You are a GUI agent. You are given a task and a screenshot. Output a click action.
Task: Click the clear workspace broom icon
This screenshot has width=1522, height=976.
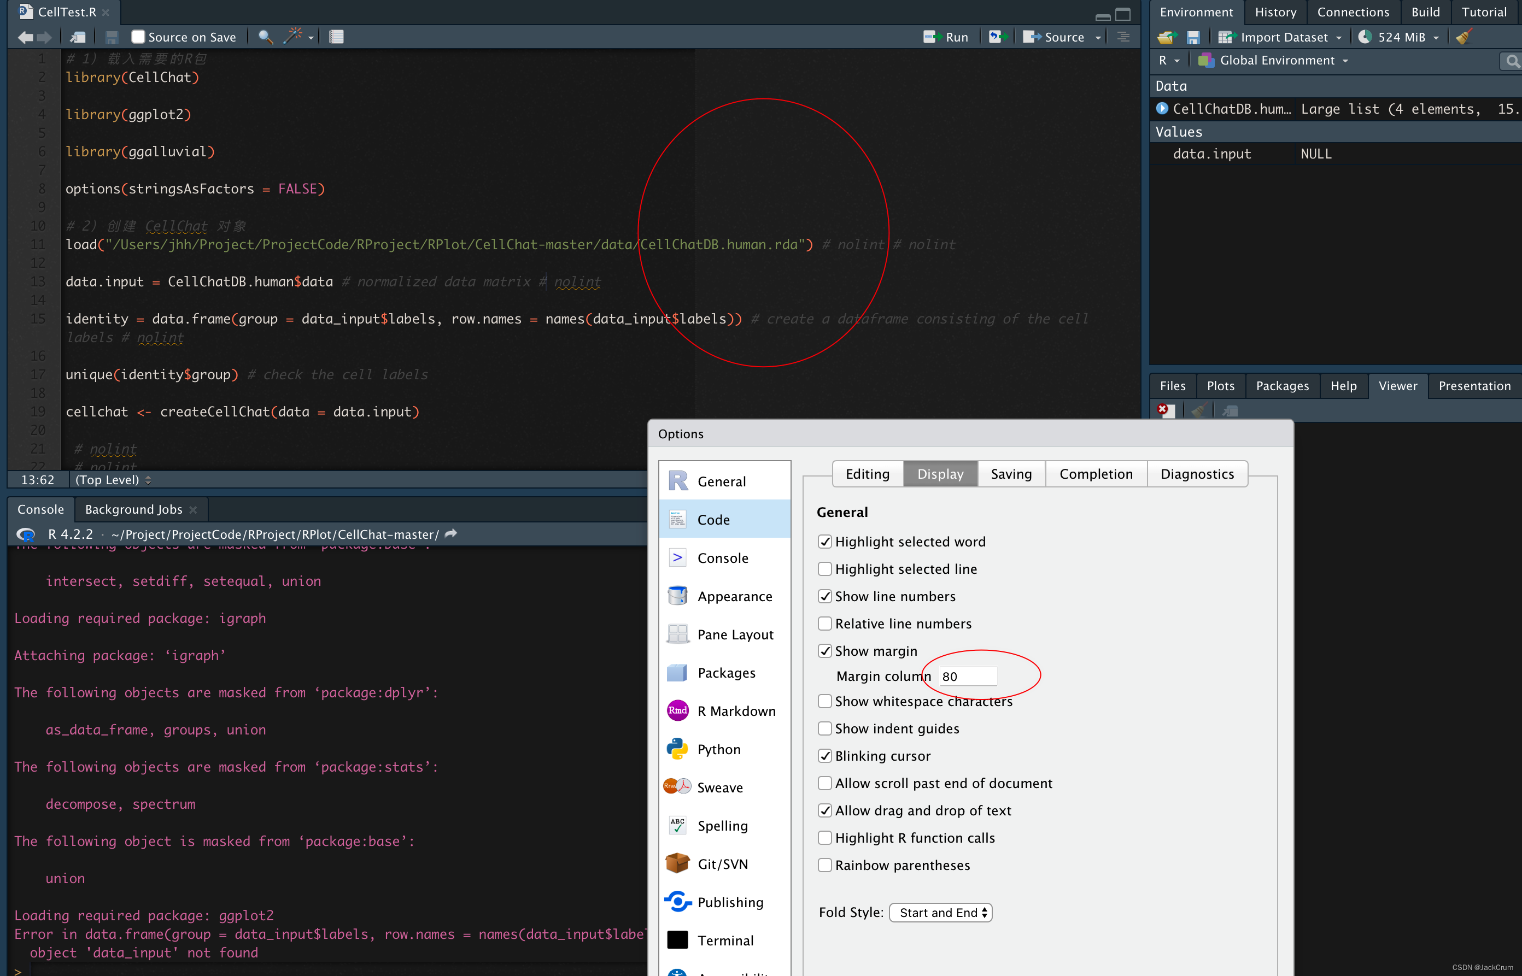pos(1463,37)
